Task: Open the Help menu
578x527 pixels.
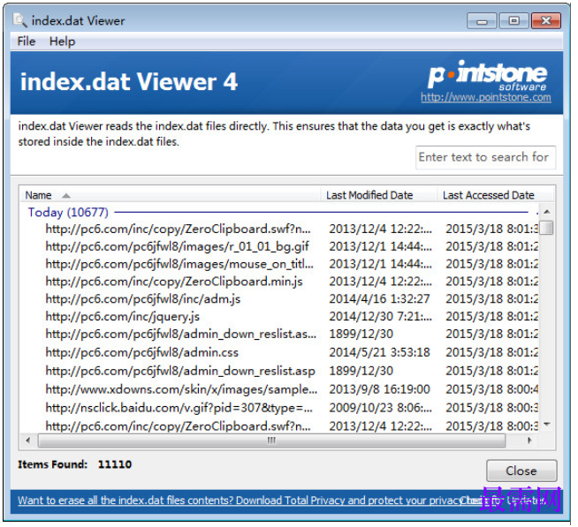Action: click(x=62, y=41)
